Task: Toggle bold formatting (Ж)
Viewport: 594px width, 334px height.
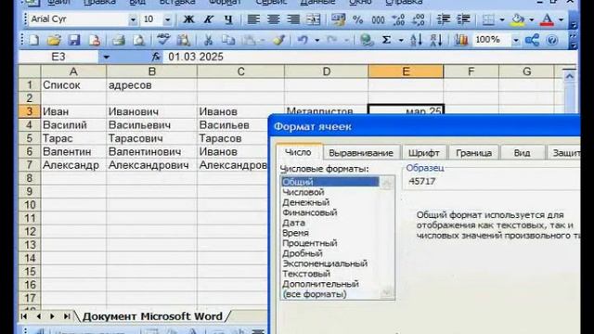Action: pyautogui.click(x=188, y=19)
